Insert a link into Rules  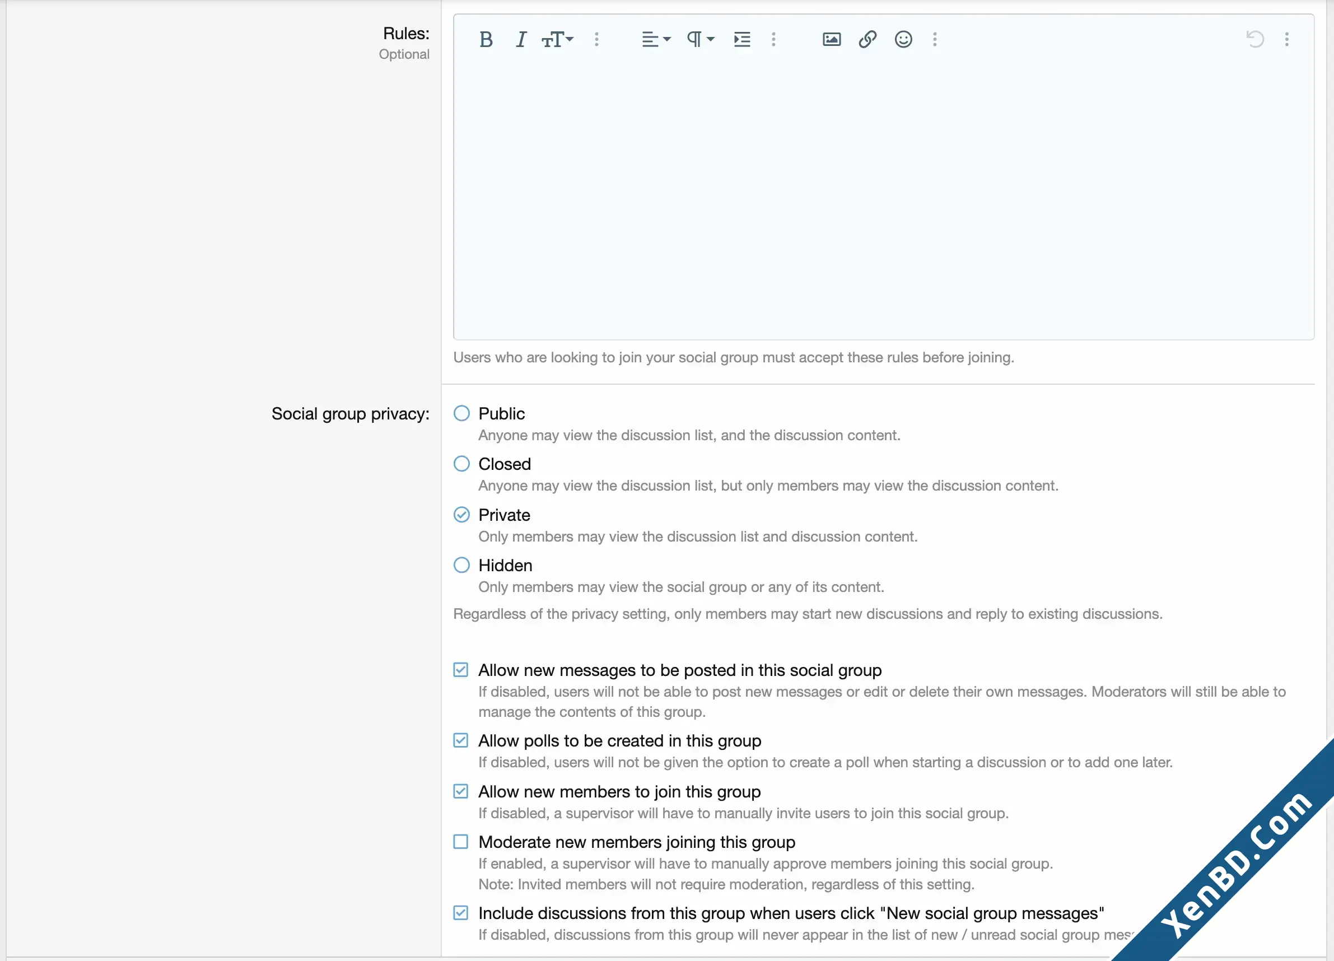point(867,39)
